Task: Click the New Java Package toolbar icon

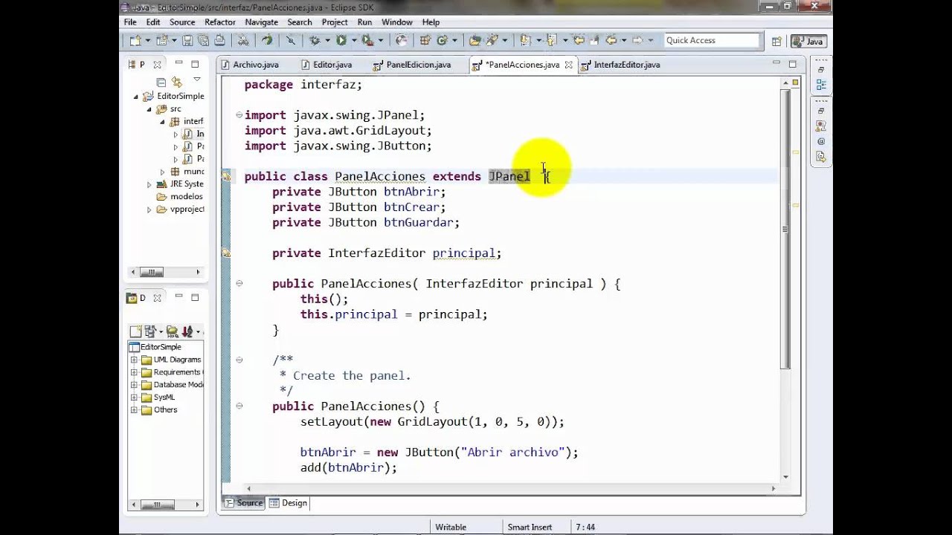Action: pos(425,40)
